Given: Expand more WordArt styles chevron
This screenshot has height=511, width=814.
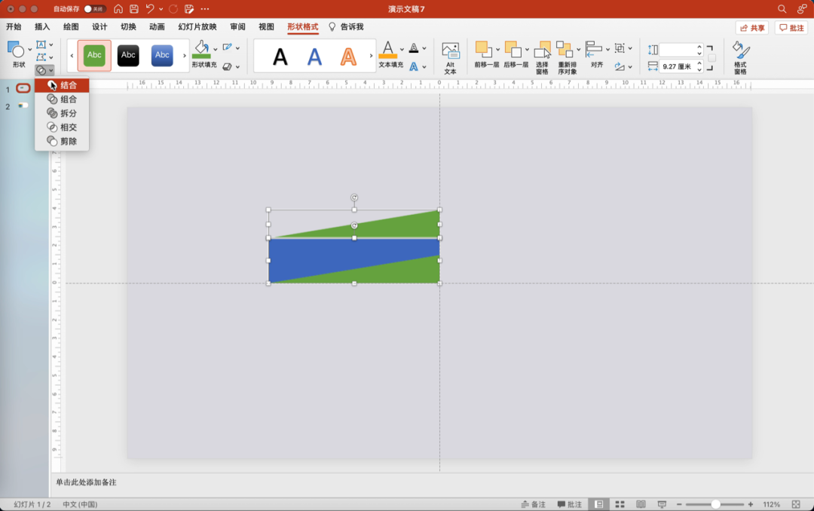Looking at the screenshot, I should point(371,56).
